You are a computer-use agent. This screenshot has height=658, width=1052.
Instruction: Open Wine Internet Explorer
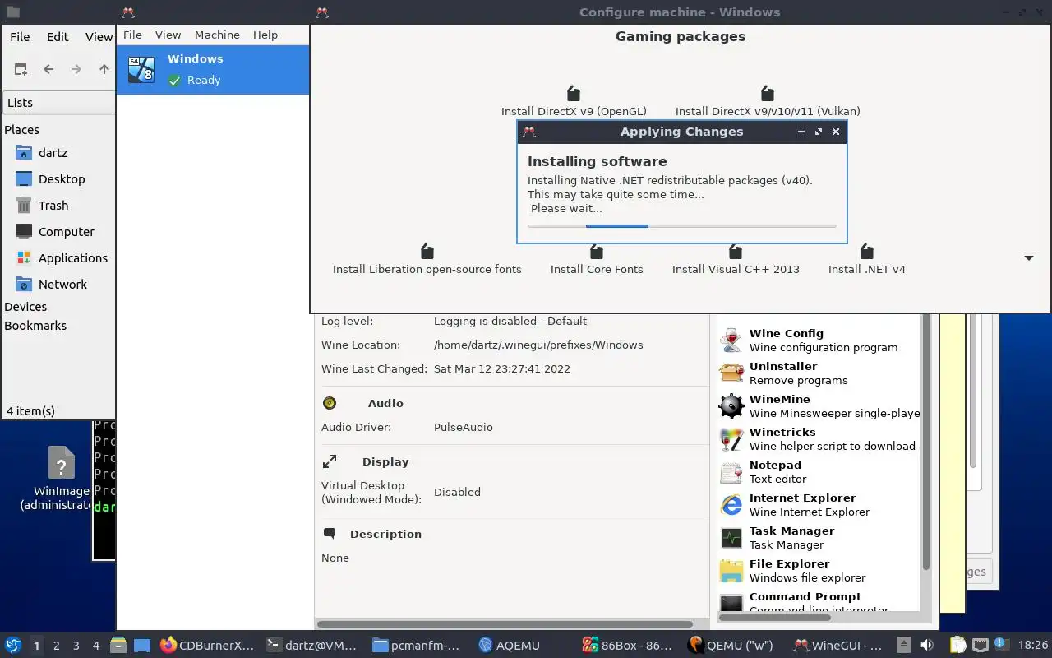(819, 504)
